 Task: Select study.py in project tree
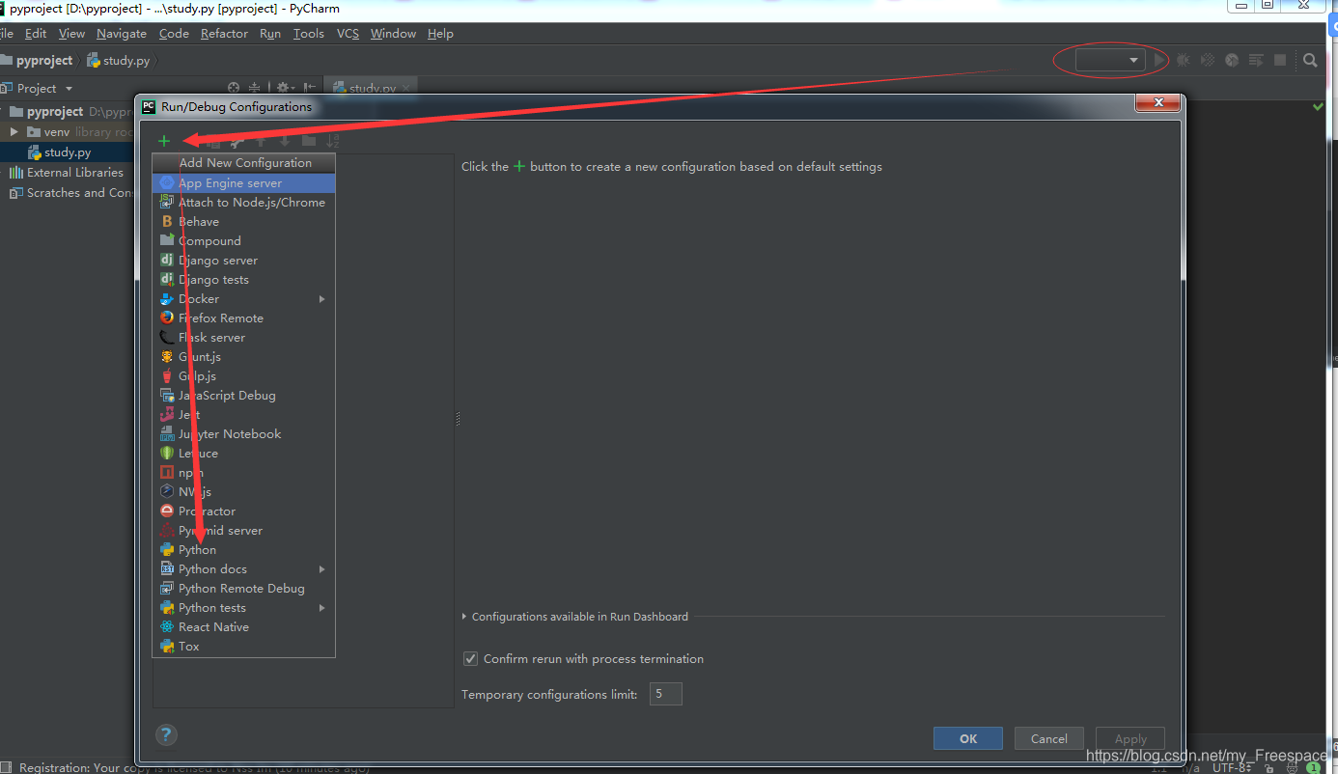tap(68, 152)
